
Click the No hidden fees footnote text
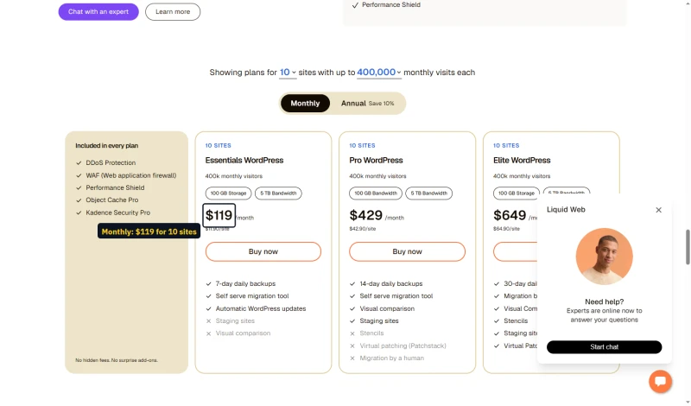coord(117,360)
